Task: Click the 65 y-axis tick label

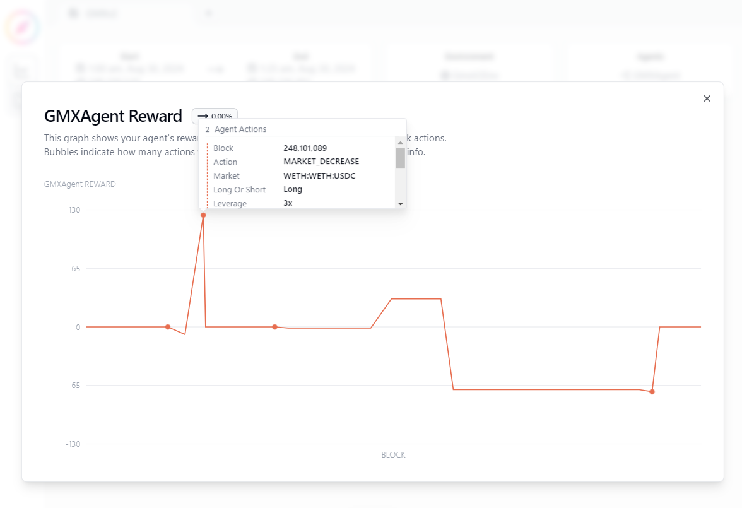Action: pos(76,268)
